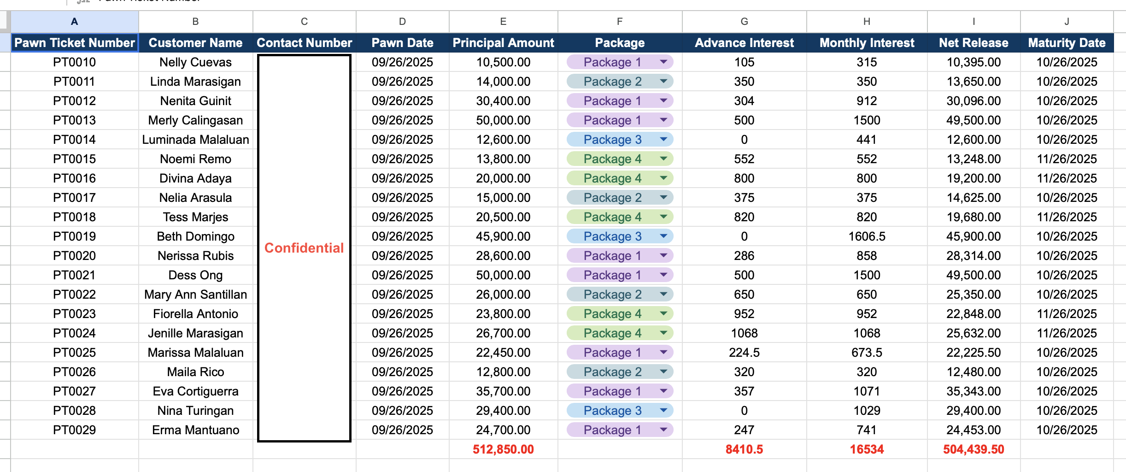Click the Customer Name header cell
Screen dimensions: 1126x472
coord(195,43)
